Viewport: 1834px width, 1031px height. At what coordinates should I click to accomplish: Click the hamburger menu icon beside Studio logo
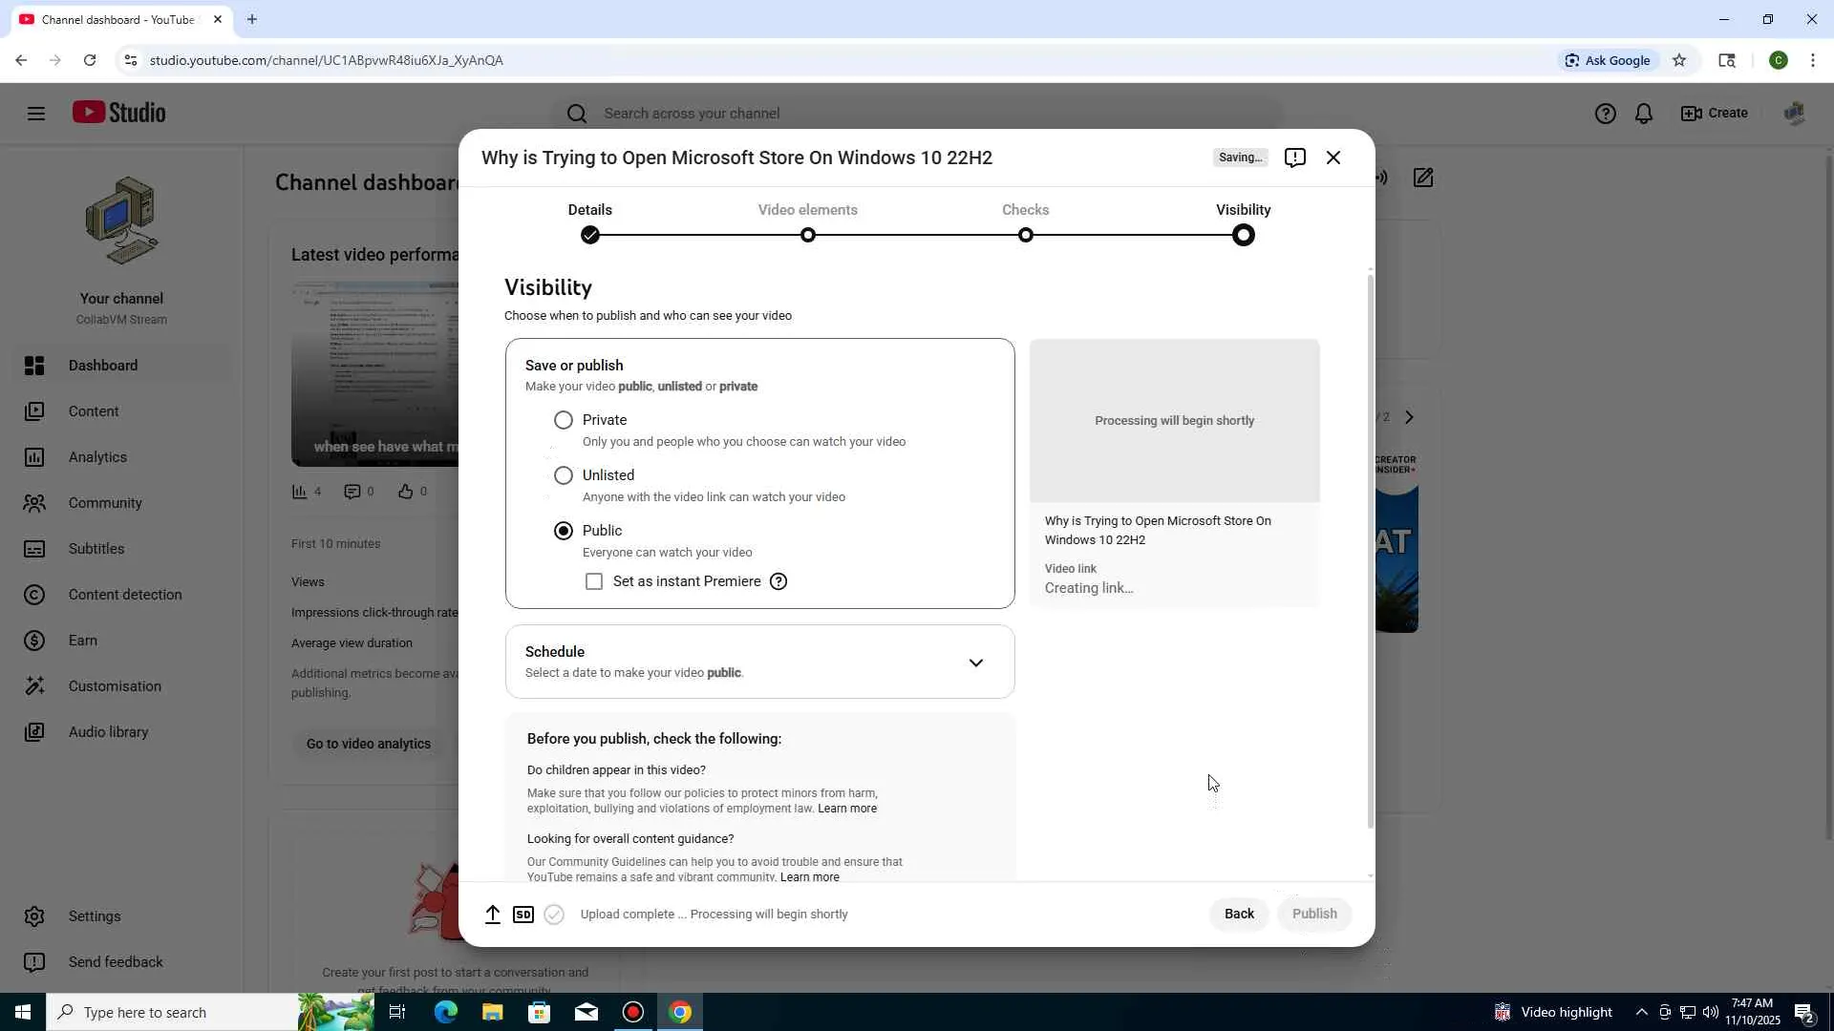pyautogui.click(x=36, y=114)
